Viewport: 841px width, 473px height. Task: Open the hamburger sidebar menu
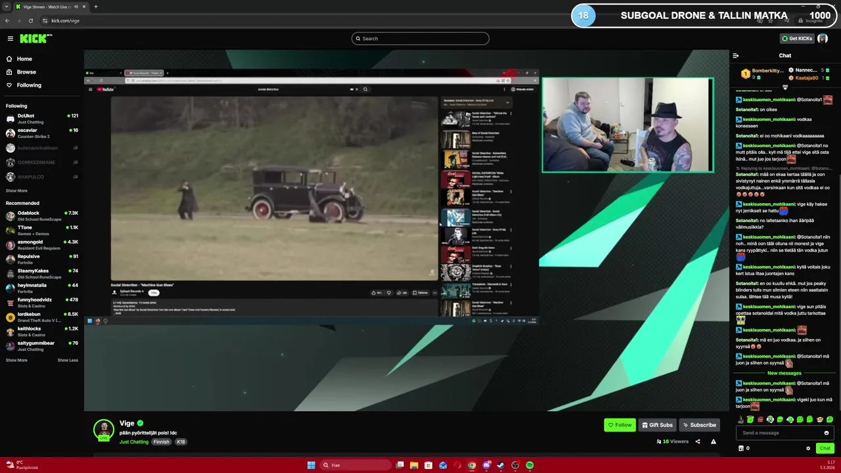[x=11, y=39]
